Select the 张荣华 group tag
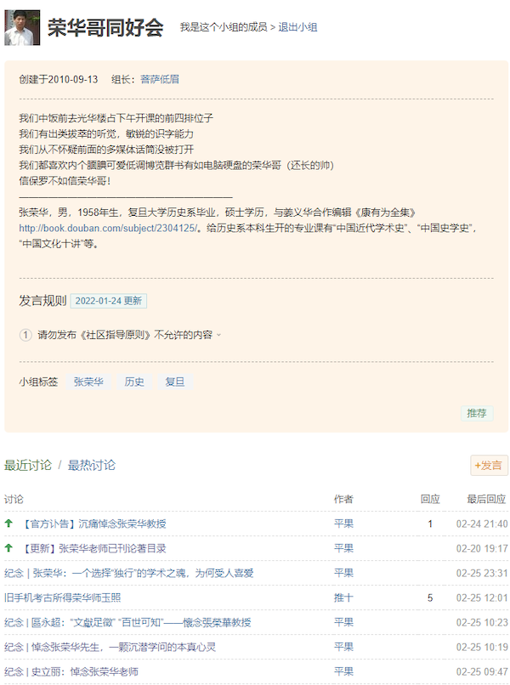 pos(88,382)
